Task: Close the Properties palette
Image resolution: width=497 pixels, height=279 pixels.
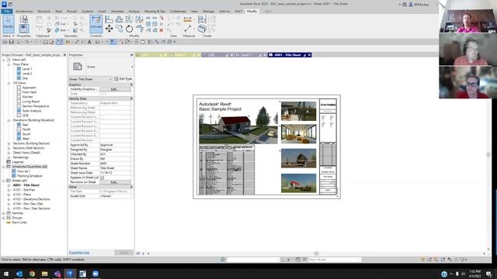Action: 132,55
